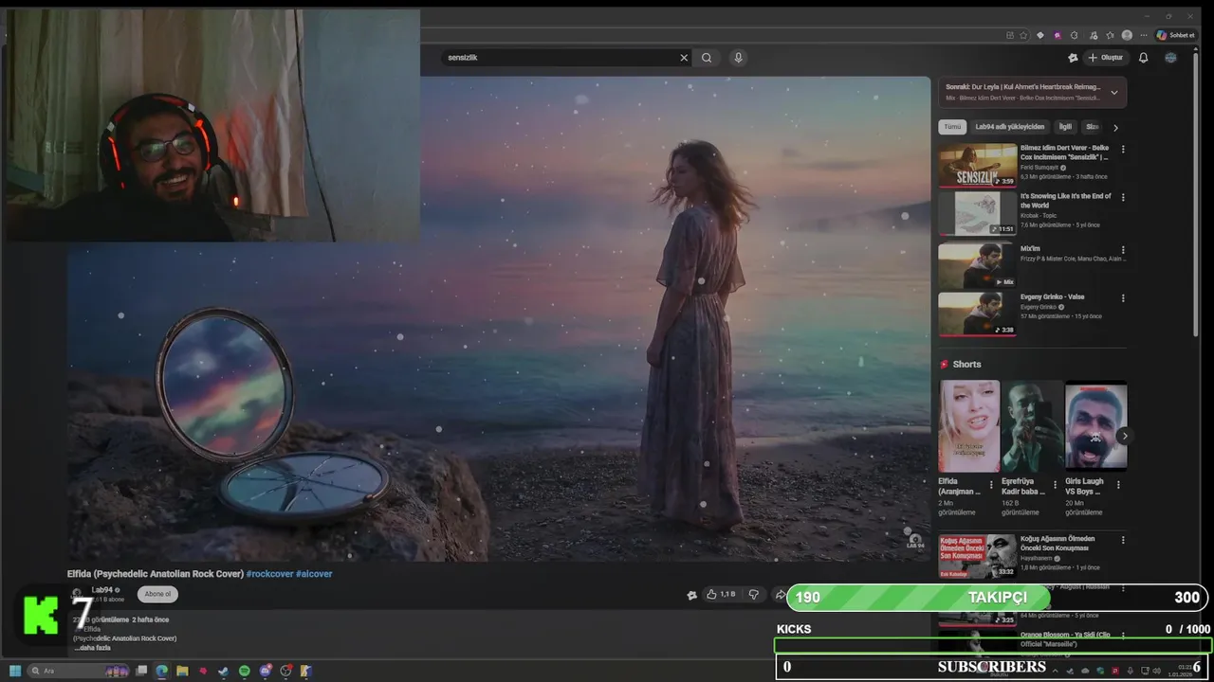Open Copilot 'Sohbet et' button
This screenshot has width=1214, height=682.
pos(1176,35)
